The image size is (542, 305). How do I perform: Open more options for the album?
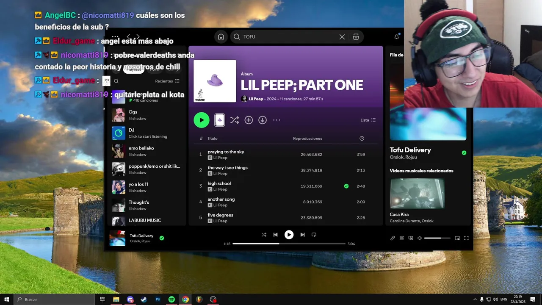coord(277,120)
